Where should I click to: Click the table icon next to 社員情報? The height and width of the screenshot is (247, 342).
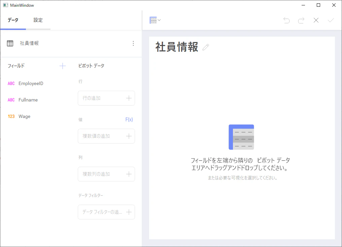coord(10,43)
